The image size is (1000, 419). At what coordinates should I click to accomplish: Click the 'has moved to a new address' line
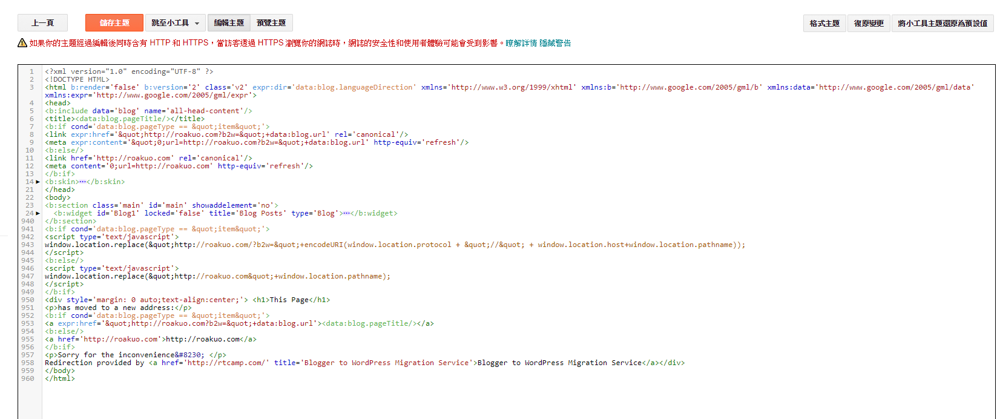[118, 308]
